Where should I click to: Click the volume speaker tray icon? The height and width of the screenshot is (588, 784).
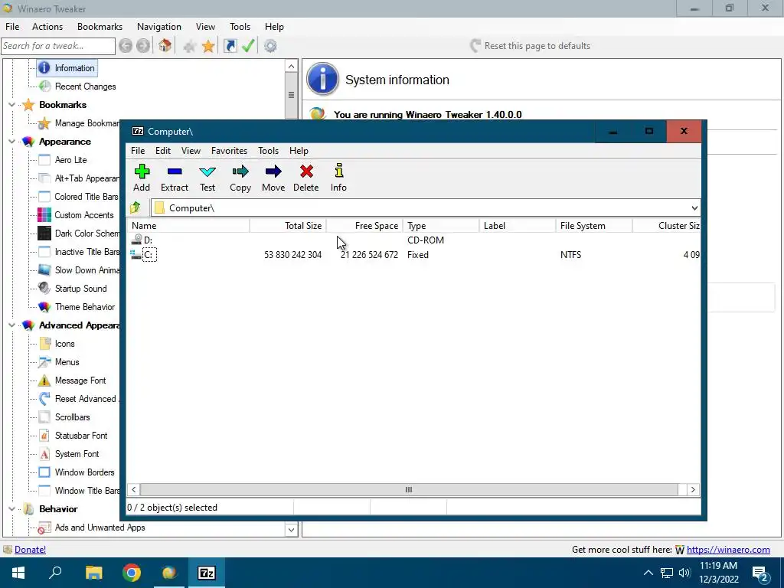(x=684, y=573)
